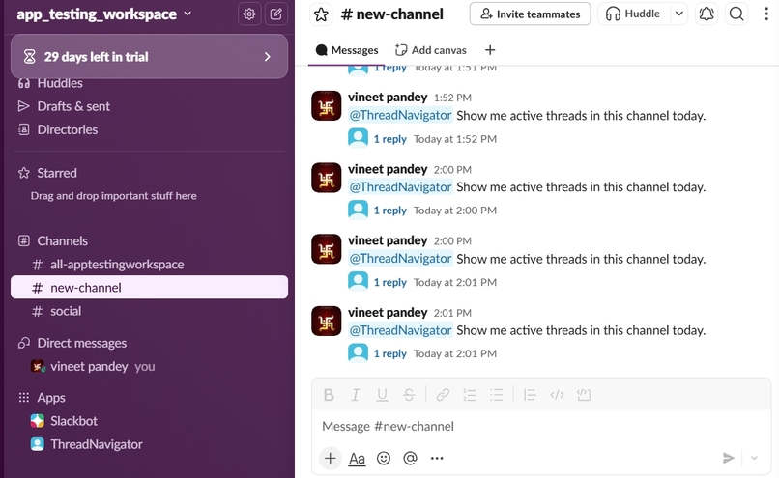Open the notification bell settings
Screen dimensions: 779x478
(707, 14)
